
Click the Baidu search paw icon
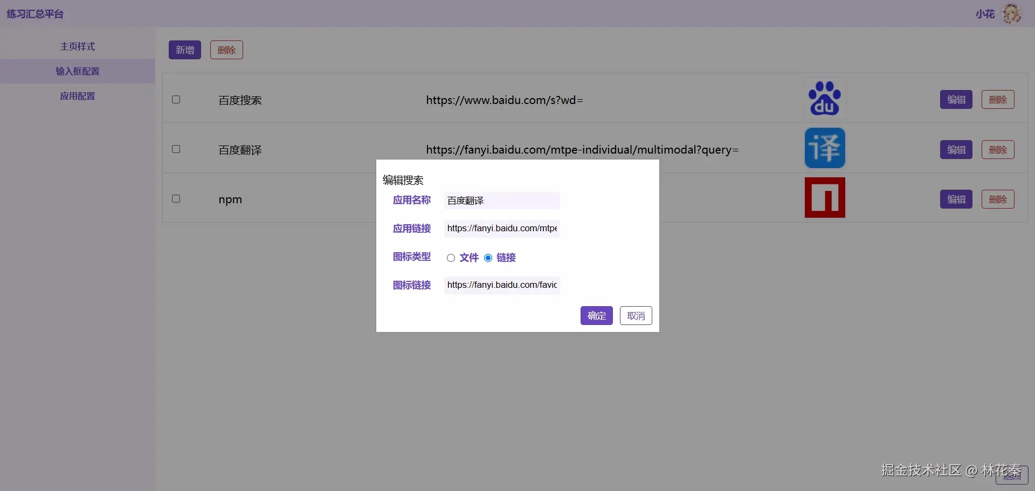tap(825, 99)
